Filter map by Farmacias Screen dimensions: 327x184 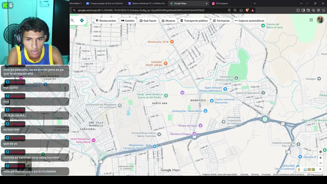[x=221, y=21]
